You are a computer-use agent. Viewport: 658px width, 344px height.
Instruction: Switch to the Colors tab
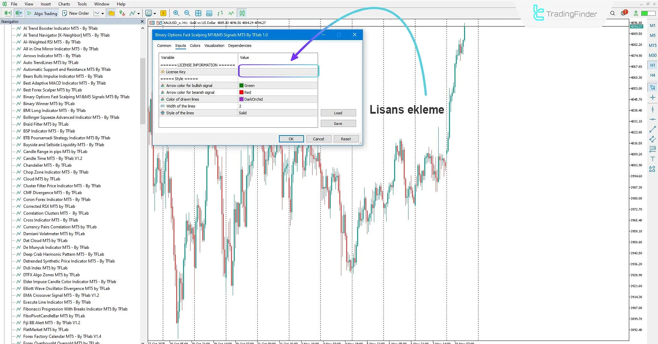pos(195,46)
